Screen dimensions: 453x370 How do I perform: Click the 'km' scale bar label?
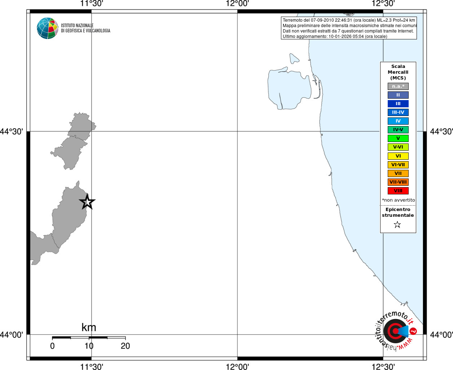[x=89, y=327]
